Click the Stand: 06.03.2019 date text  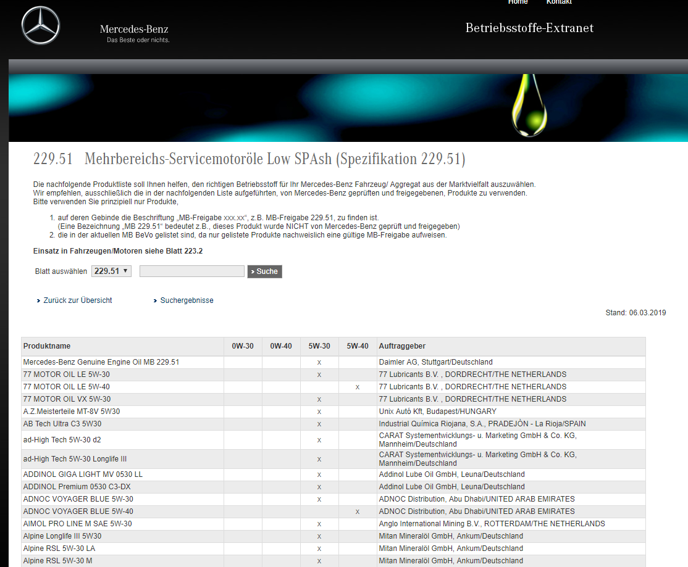click(636, 313)
